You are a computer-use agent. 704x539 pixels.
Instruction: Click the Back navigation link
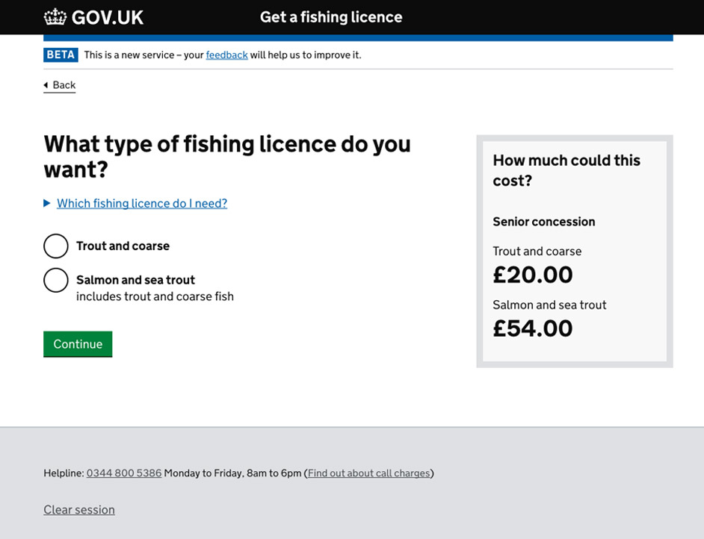click(x=61, y=84)
